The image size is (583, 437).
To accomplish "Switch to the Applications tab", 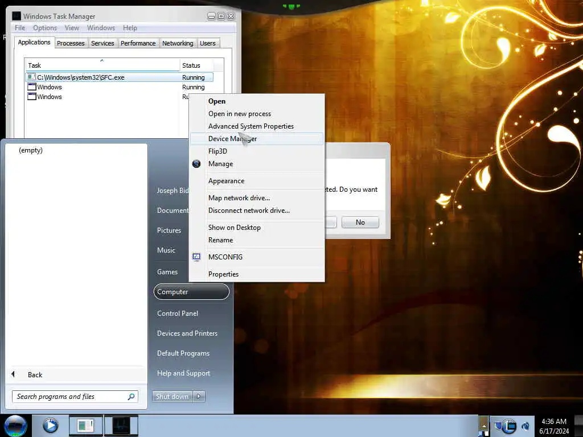I will pyautogui.click(x=34, y=42).
